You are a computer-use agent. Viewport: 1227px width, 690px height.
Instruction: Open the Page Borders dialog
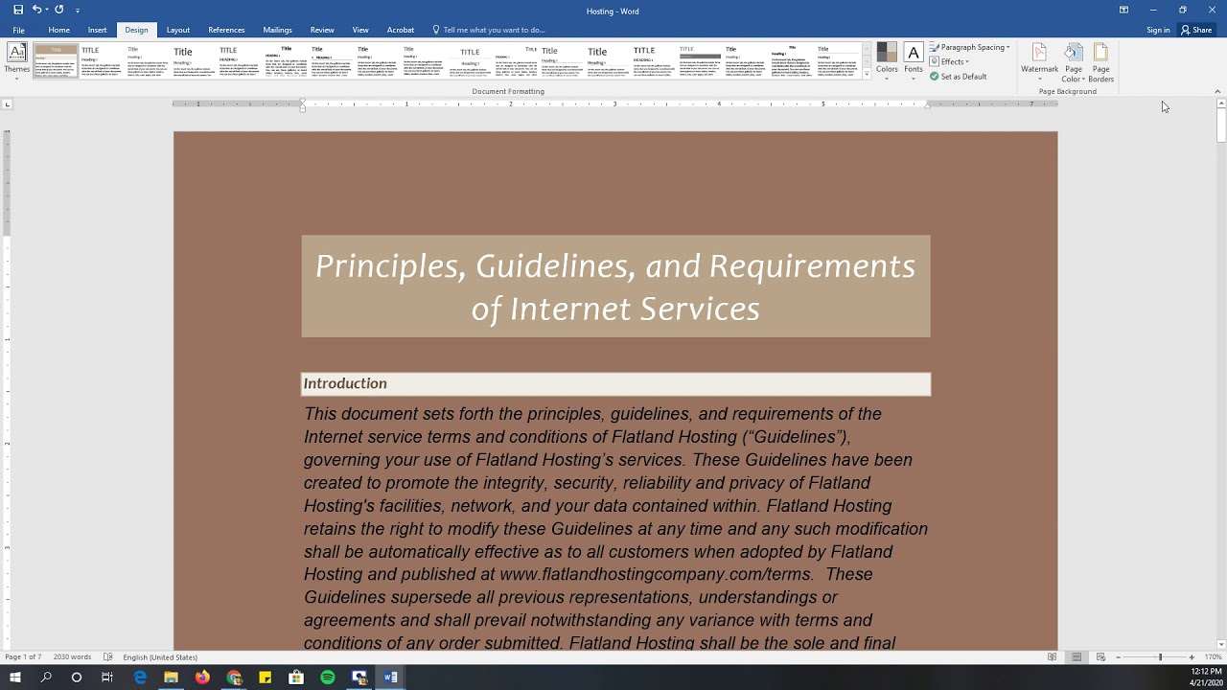point(1101,61)
